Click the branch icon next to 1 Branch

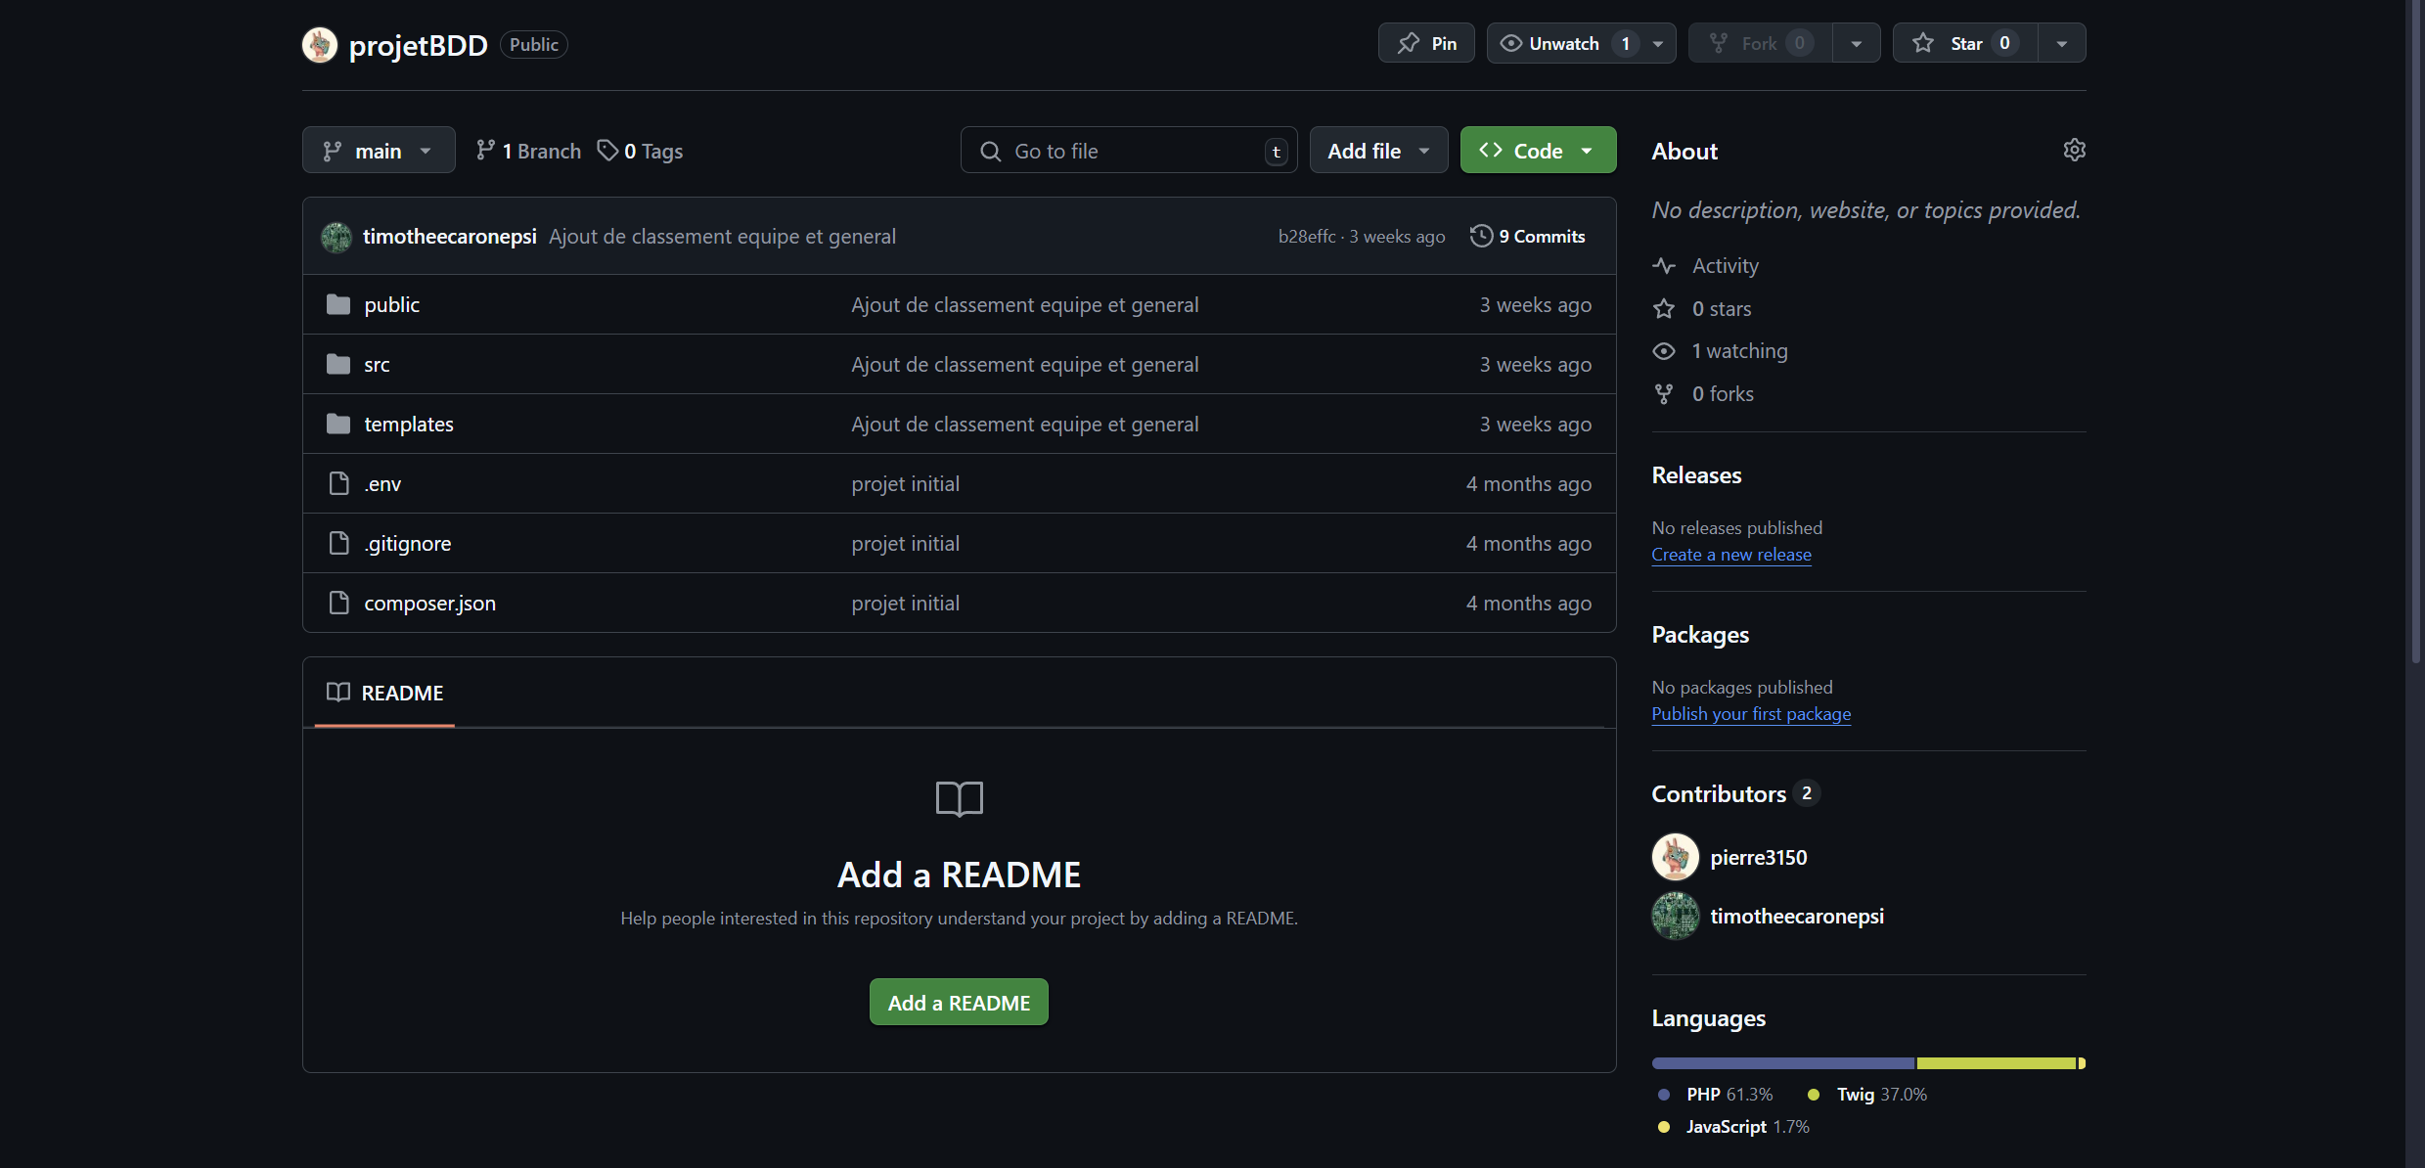[x=485, y=151]
